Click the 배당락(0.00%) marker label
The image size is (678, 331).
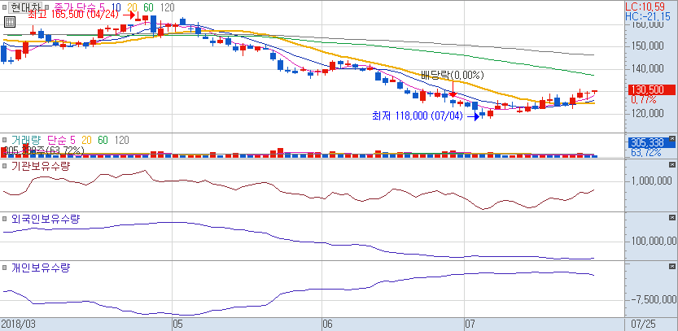453,75
